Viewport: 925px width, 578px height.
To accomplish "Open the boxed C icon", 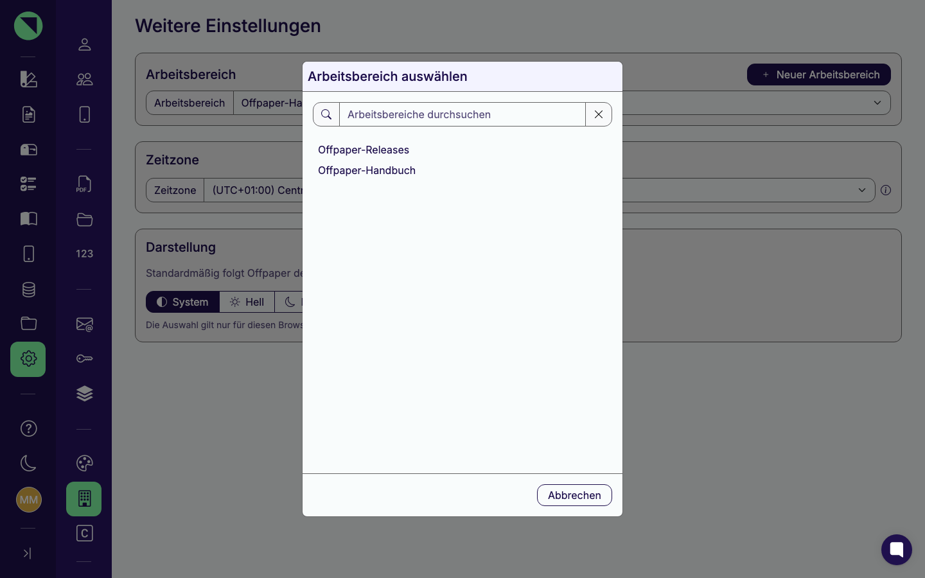I will [84, 533].
